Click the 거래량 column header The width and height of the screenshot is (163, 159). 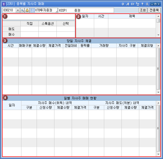click(104, 45)
